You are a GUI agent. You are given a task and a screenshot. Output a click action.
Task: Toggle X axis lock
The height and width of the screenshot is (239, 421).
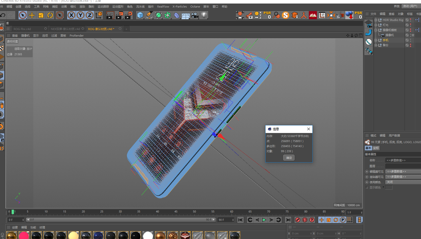(71, 15)
